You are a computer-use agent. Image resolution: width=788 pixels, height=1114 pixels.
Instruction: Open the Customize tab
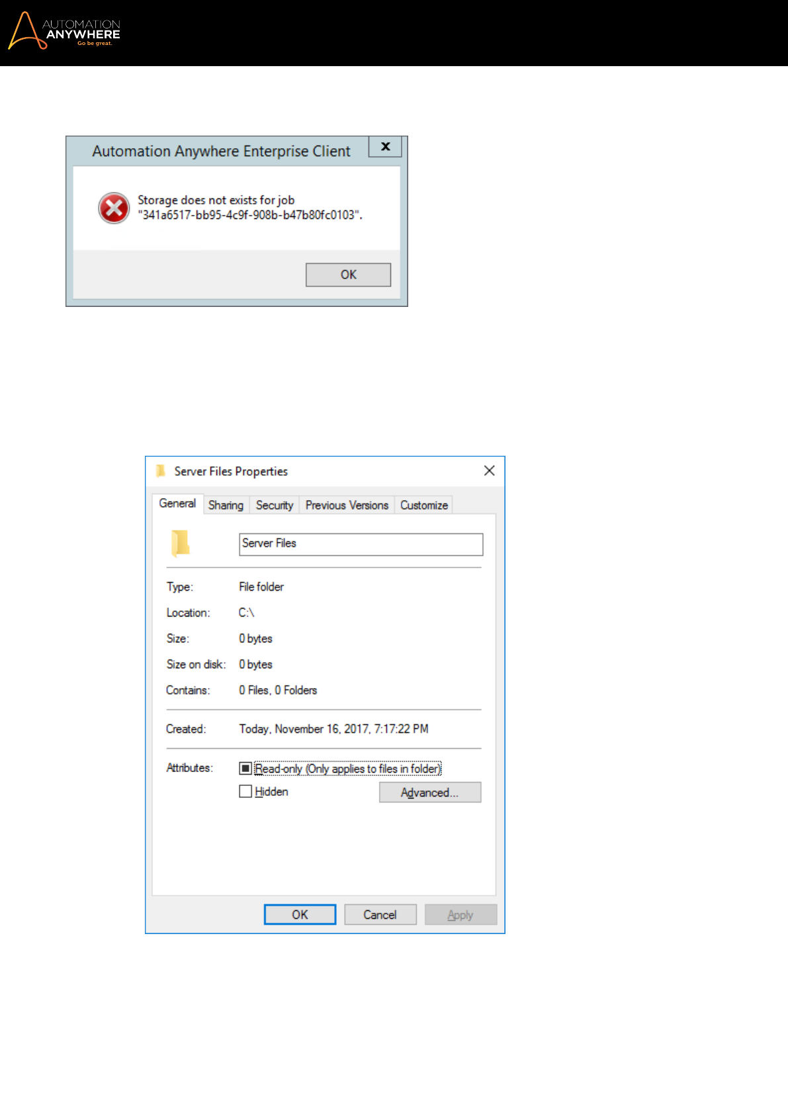point(424,505)
